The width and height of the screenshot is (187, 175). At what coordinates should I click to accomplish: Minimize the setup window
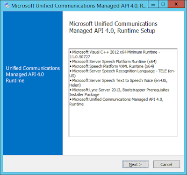point(153,4)
